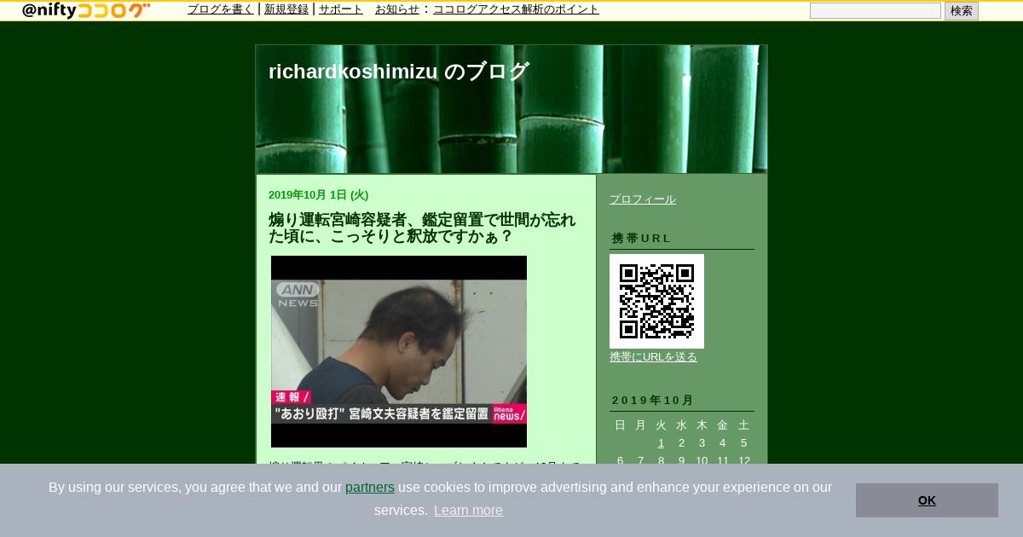Click the 2019年10月 calendar heading
Screen dimensions: 1023x537
pos(653,401)
